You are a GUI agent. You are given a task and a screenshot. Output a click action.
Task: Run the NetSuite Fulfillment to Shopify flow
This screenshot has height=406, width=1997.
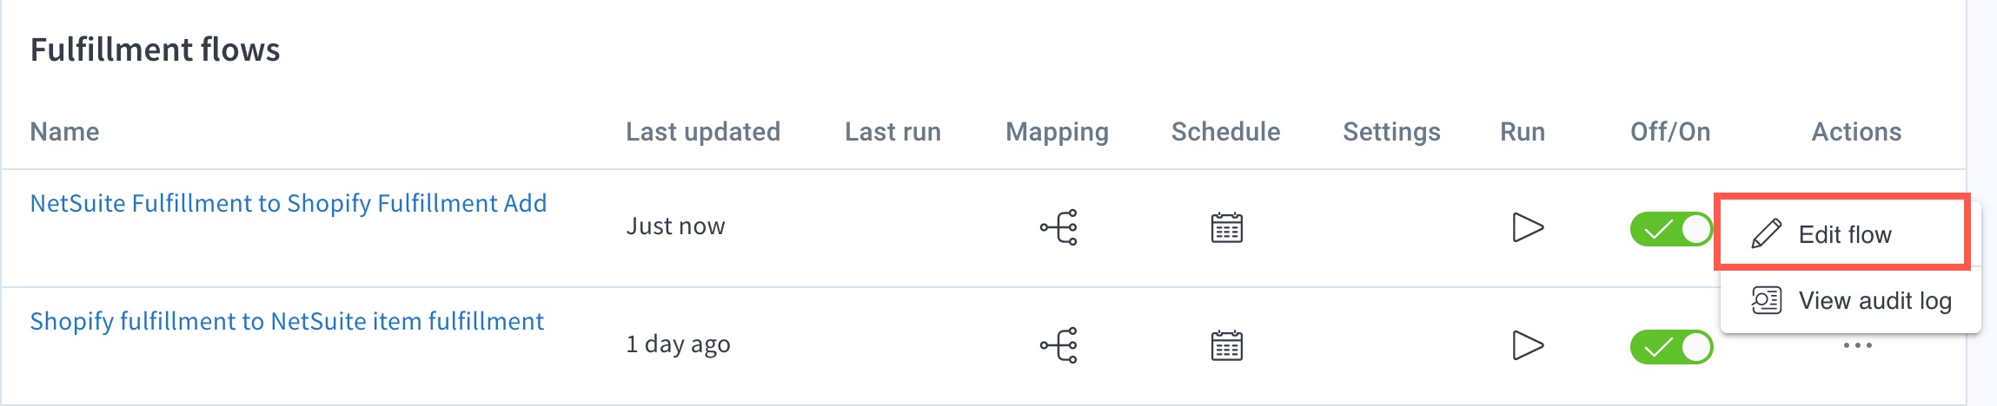coord(1527,227)
